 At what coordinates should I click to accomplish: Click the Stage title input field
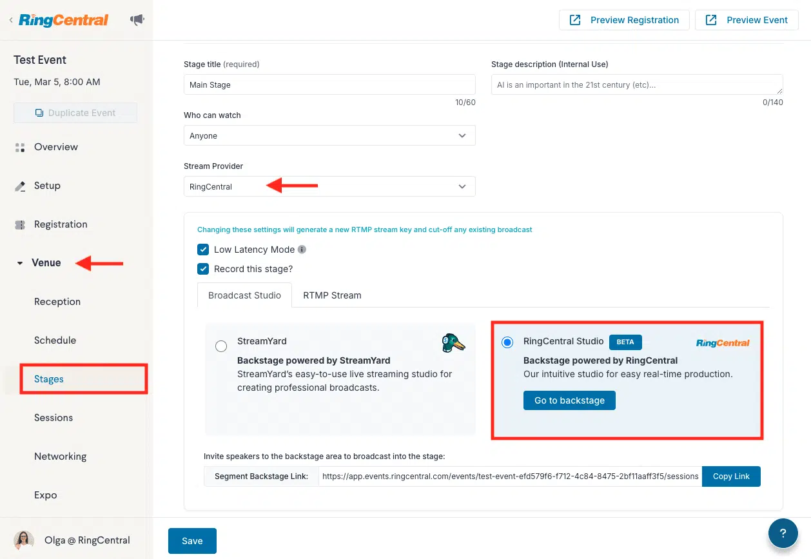329,84
